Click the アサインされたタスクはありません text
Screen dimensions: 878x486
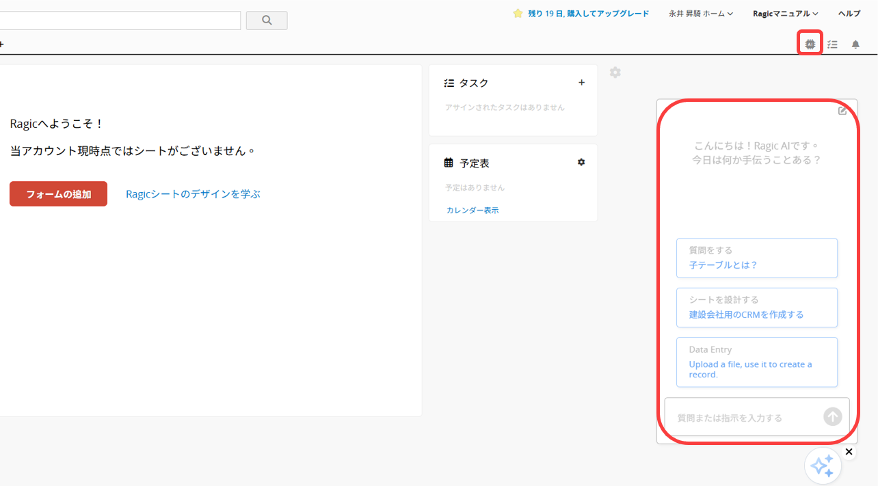point(505,107)
